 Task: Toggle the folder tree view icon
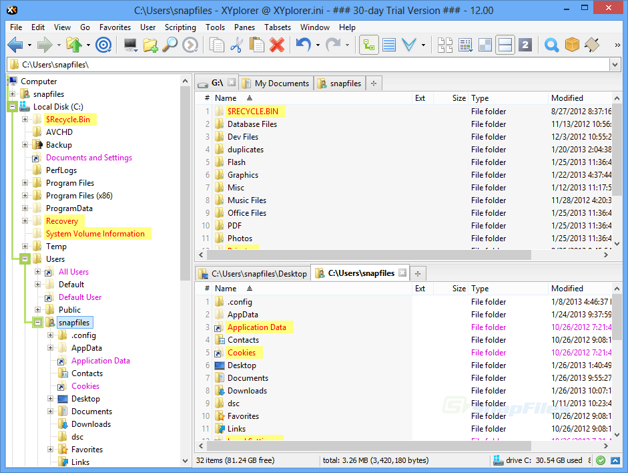coord(369,45)
